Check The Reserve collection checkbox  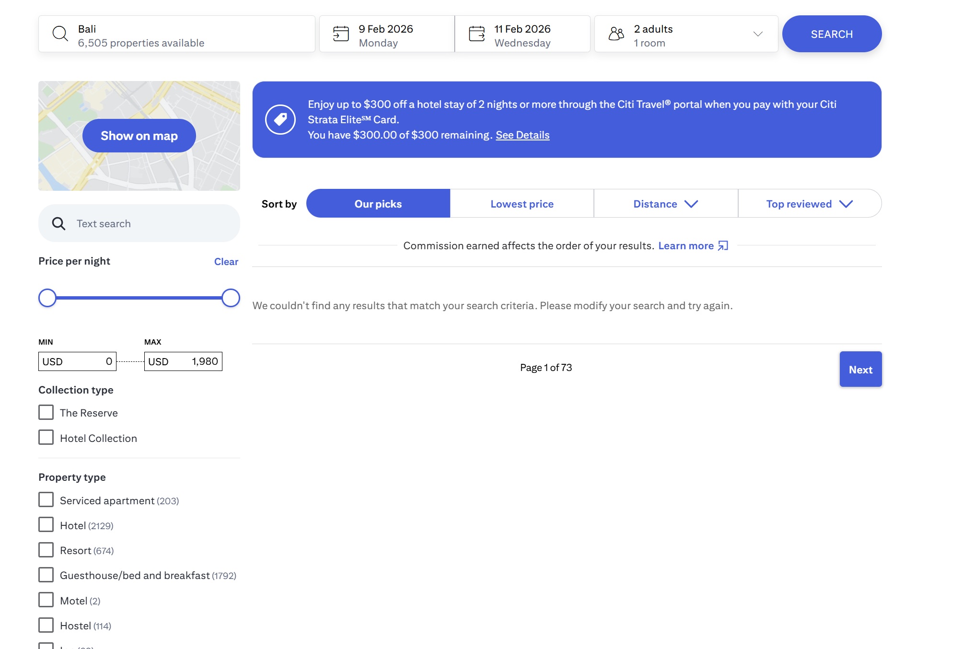point(46,412)
